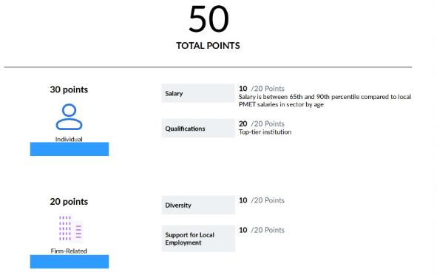
Task: Select the Salary criterion label
Action: tap(198, 93)
